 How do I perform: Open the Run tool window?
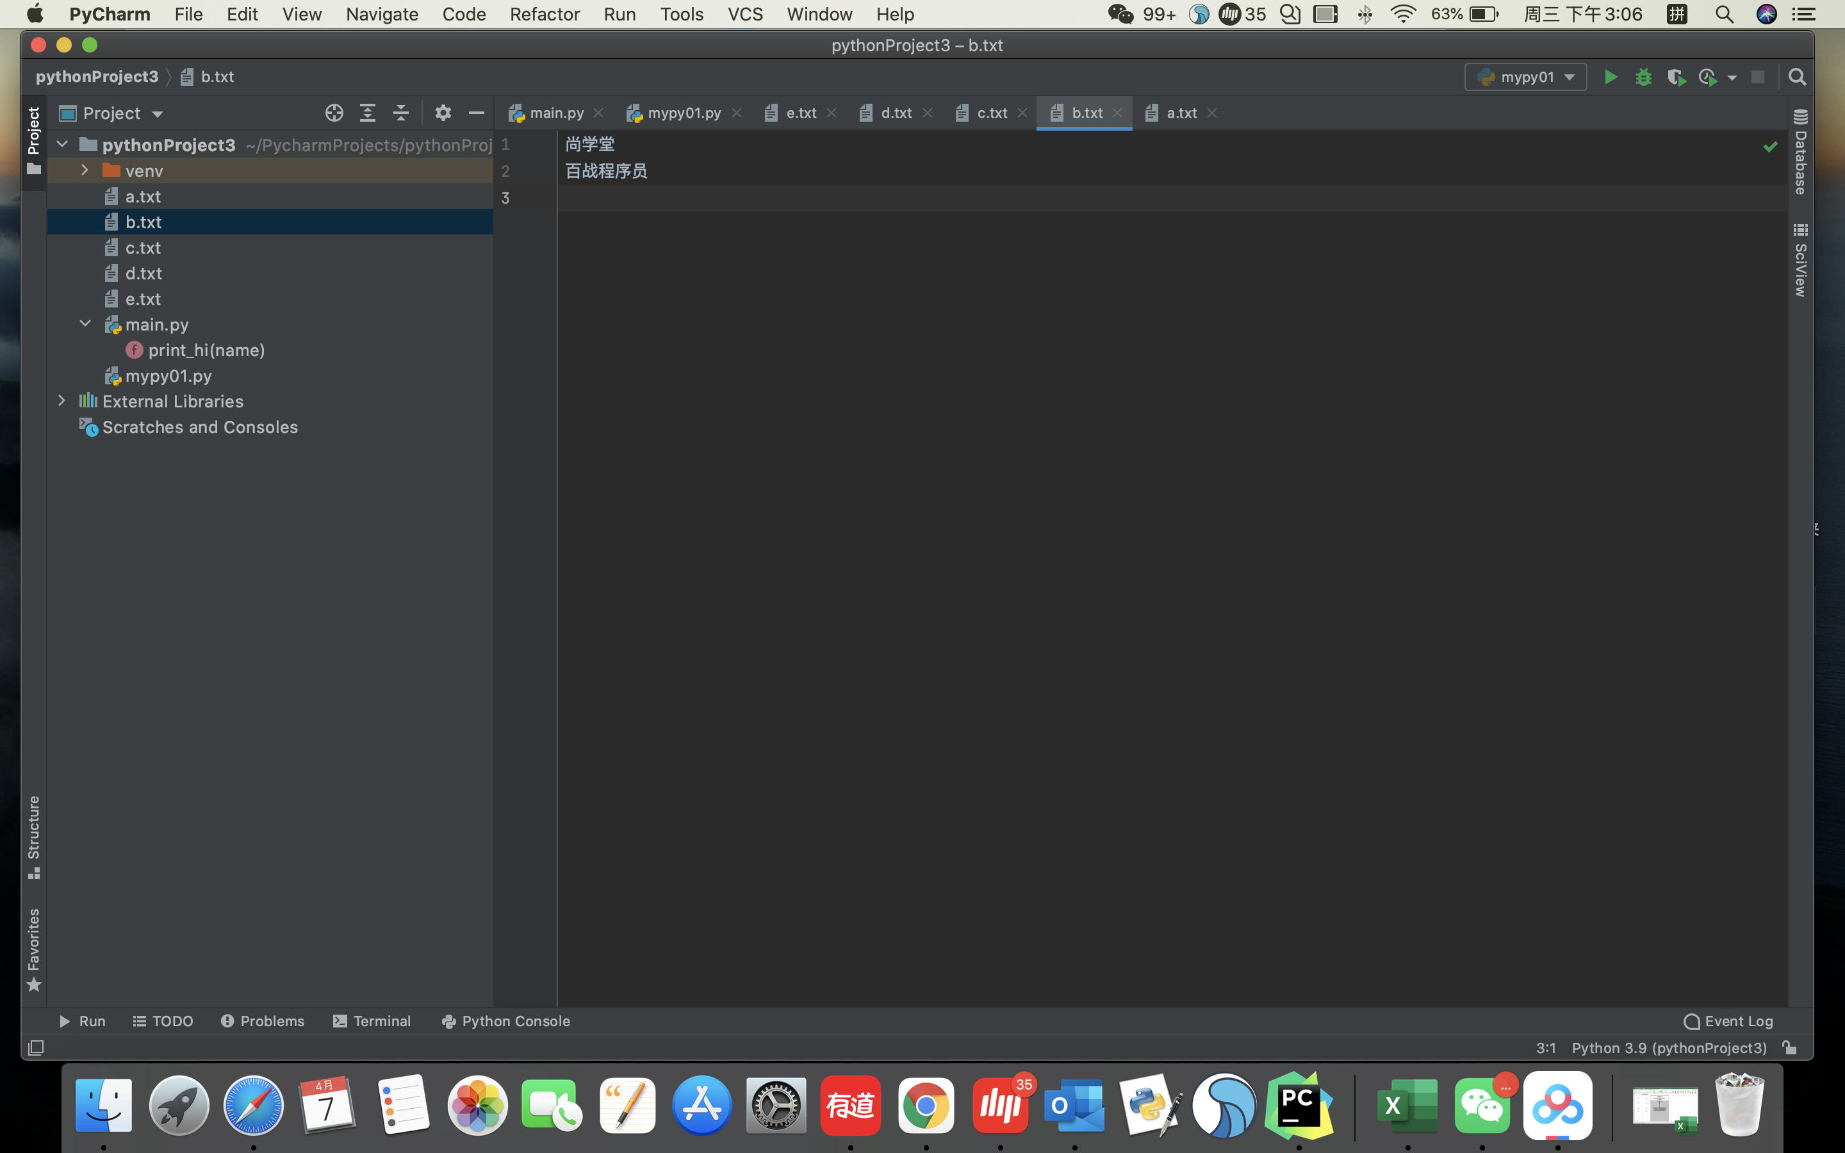click(83, 1021)
